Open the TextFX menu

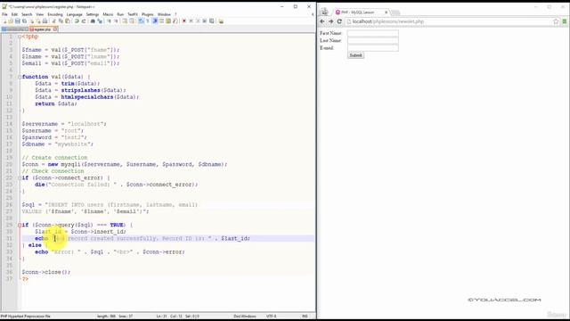pyautogui.click(x=133, y=14)
